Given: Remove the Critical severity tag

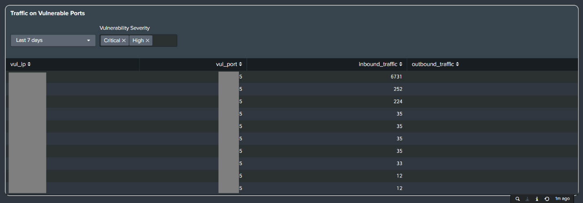Looking at the screenshot, I should coord(124,41).
